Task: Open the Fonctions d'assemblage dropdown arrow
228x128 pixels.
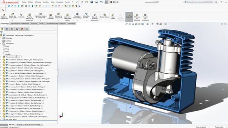Action: [77, 20]
